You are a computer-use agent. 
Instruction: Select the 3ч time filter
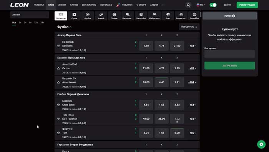(x=25, y=23)
